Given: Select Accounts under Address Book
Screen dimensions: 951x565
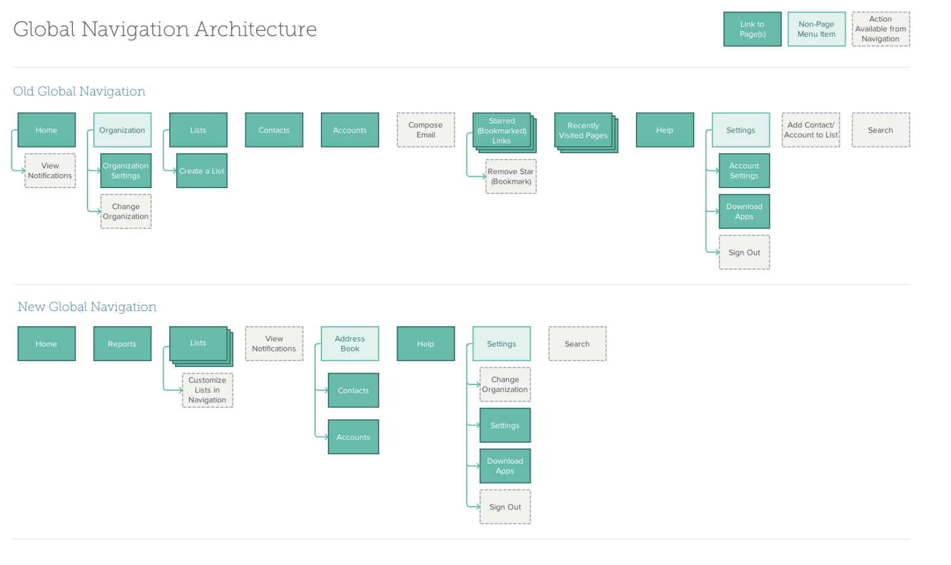Looking at the screenshot, I should 353,437.
